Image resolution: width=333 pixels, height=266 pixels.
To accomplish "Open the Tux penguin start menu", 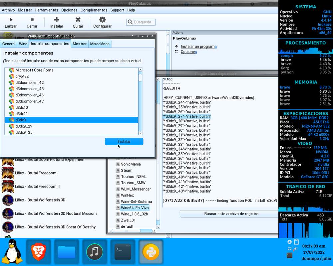I will pyautogui.click(x=12, y=252).
